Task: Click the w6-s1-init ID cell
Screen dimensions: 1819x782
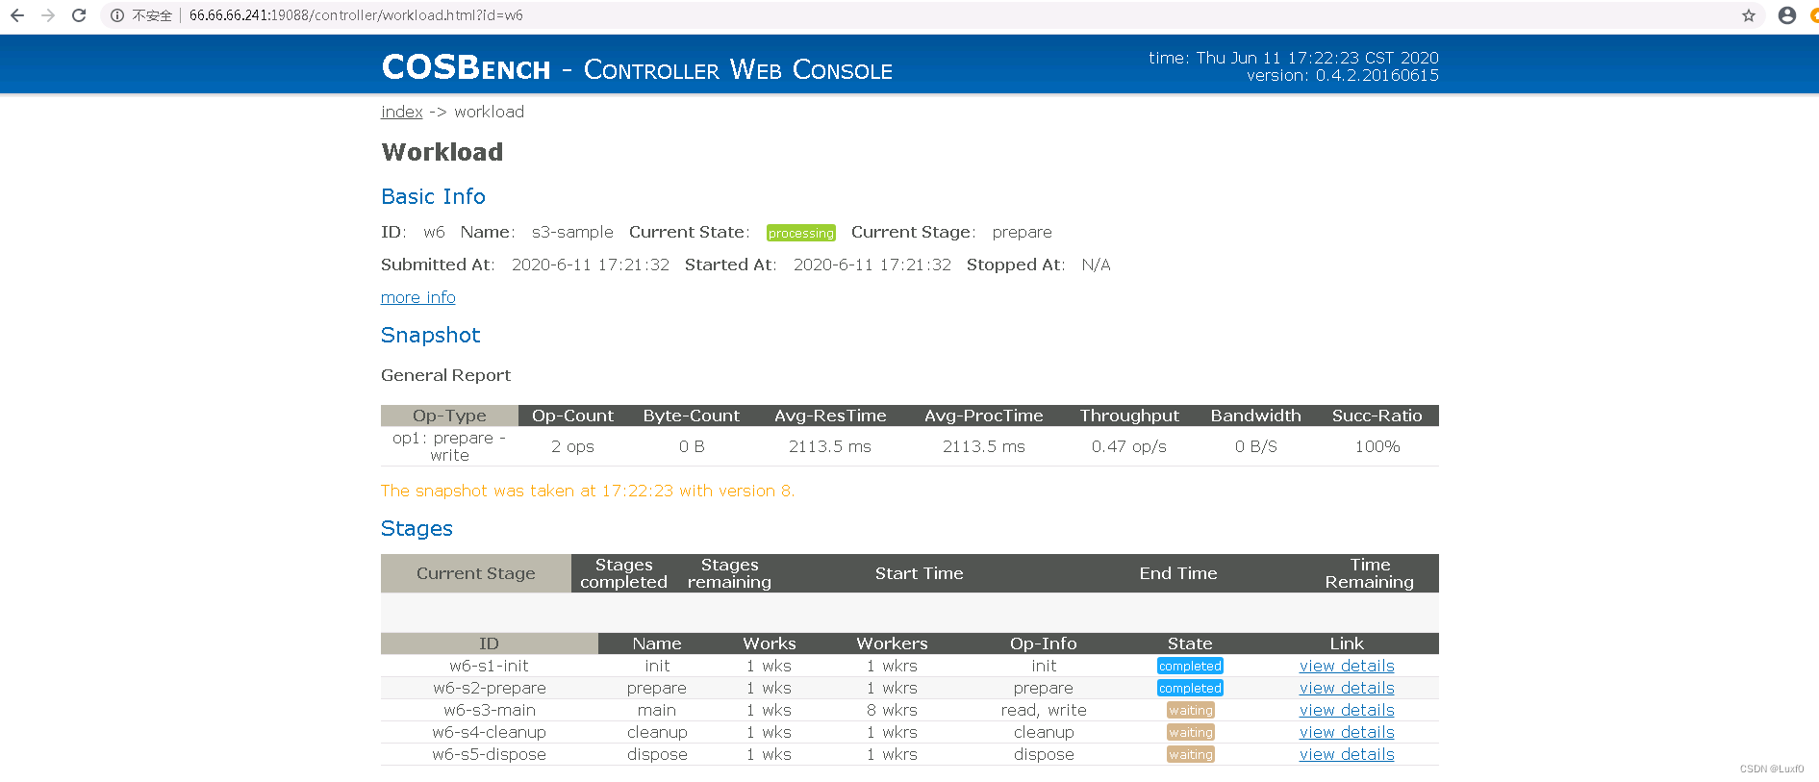Action: 489,666
